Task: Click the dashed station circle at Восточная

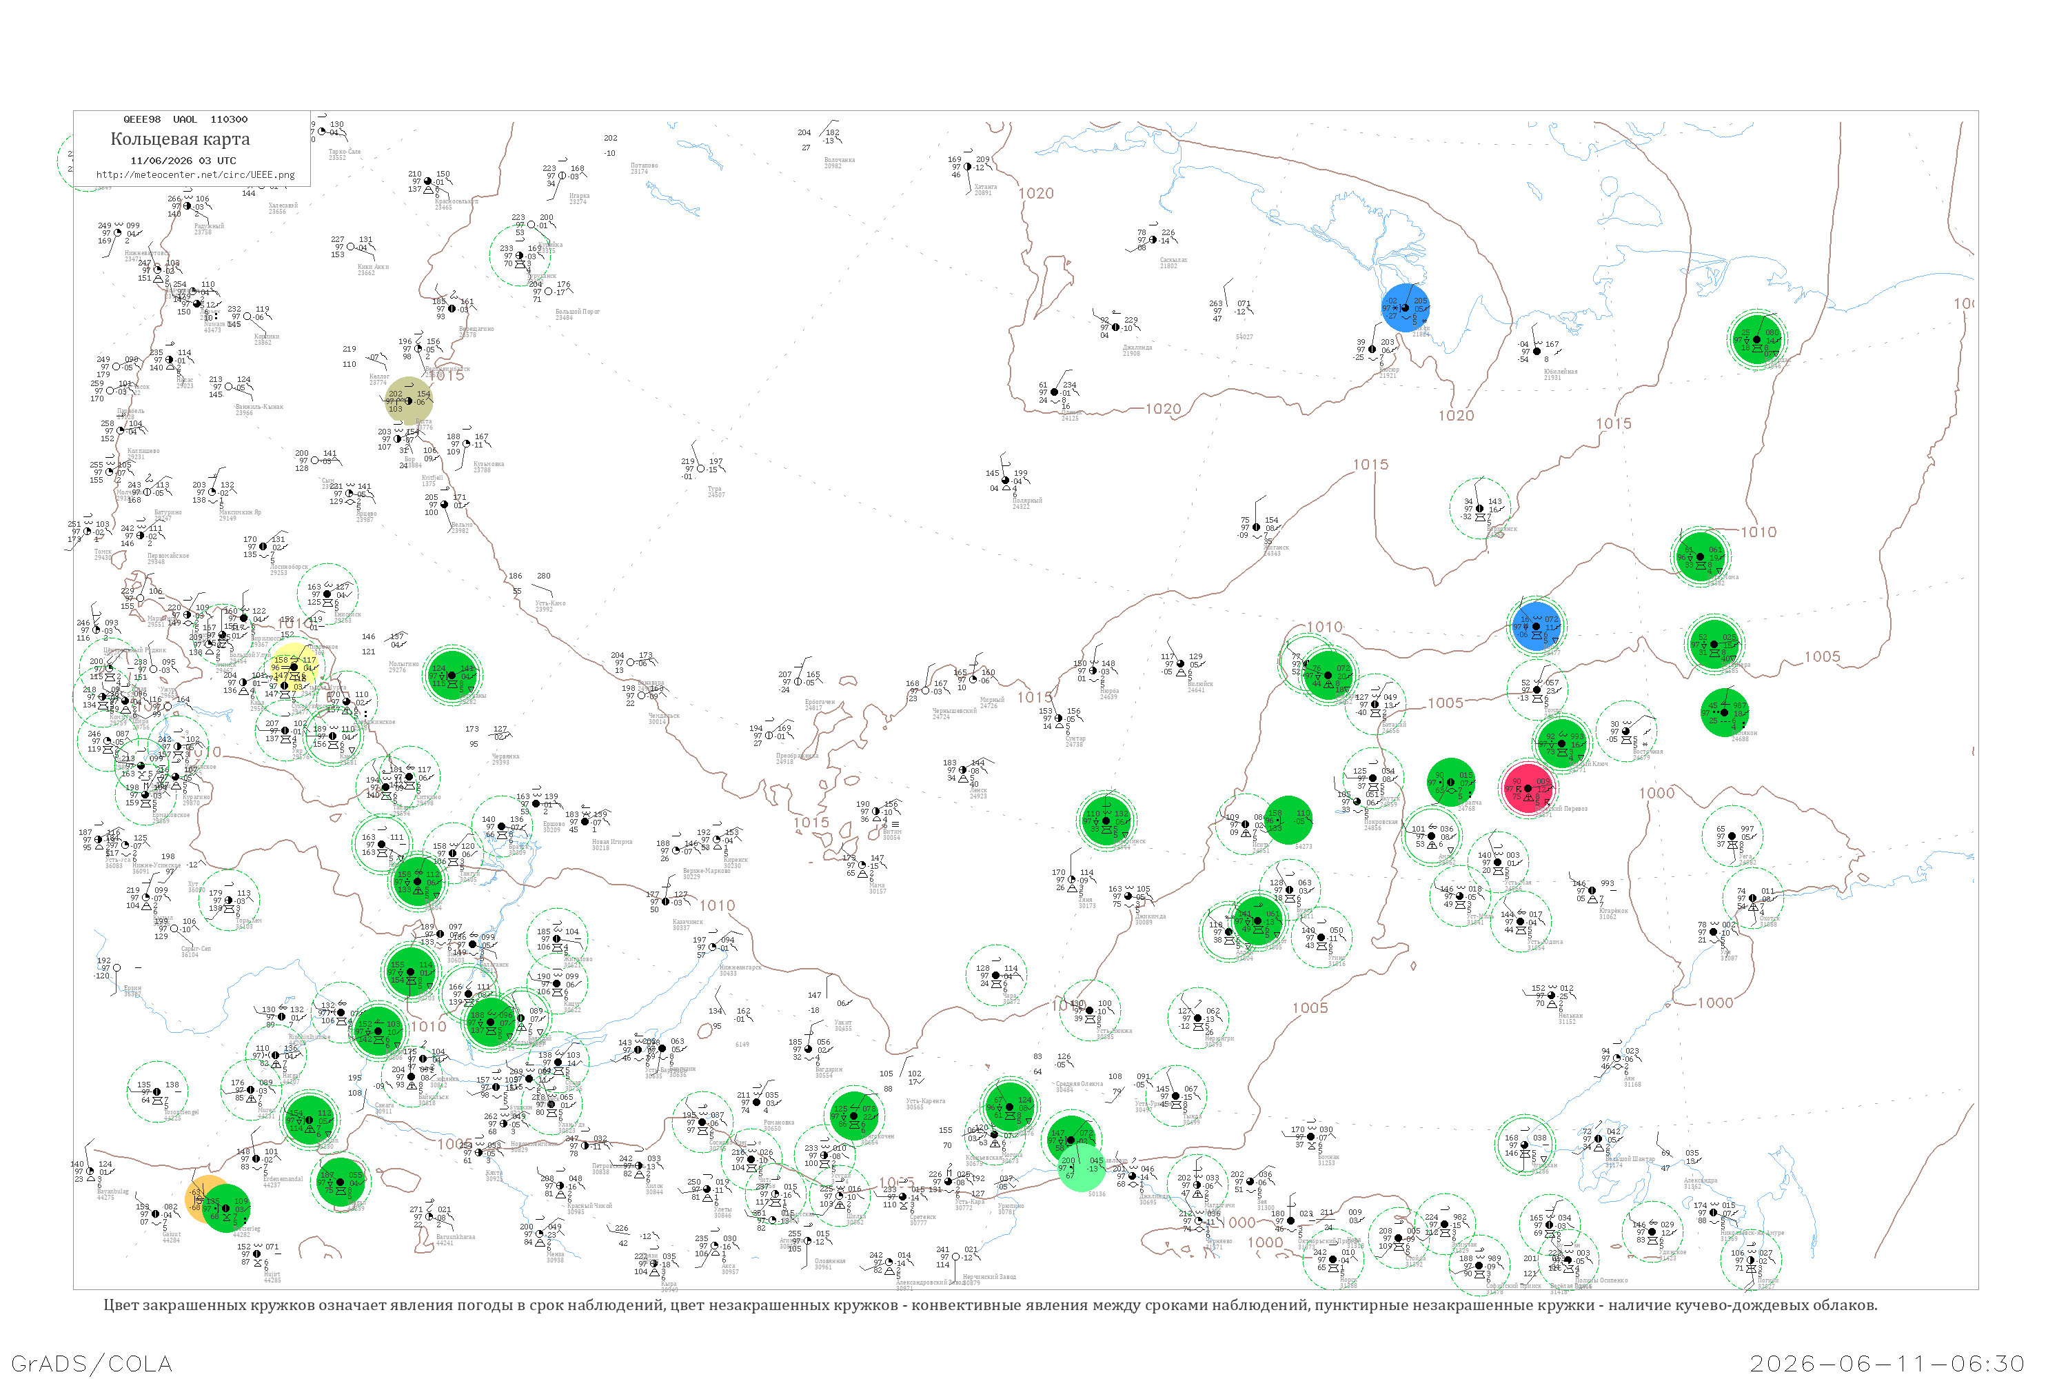Action: point(1625,731)
